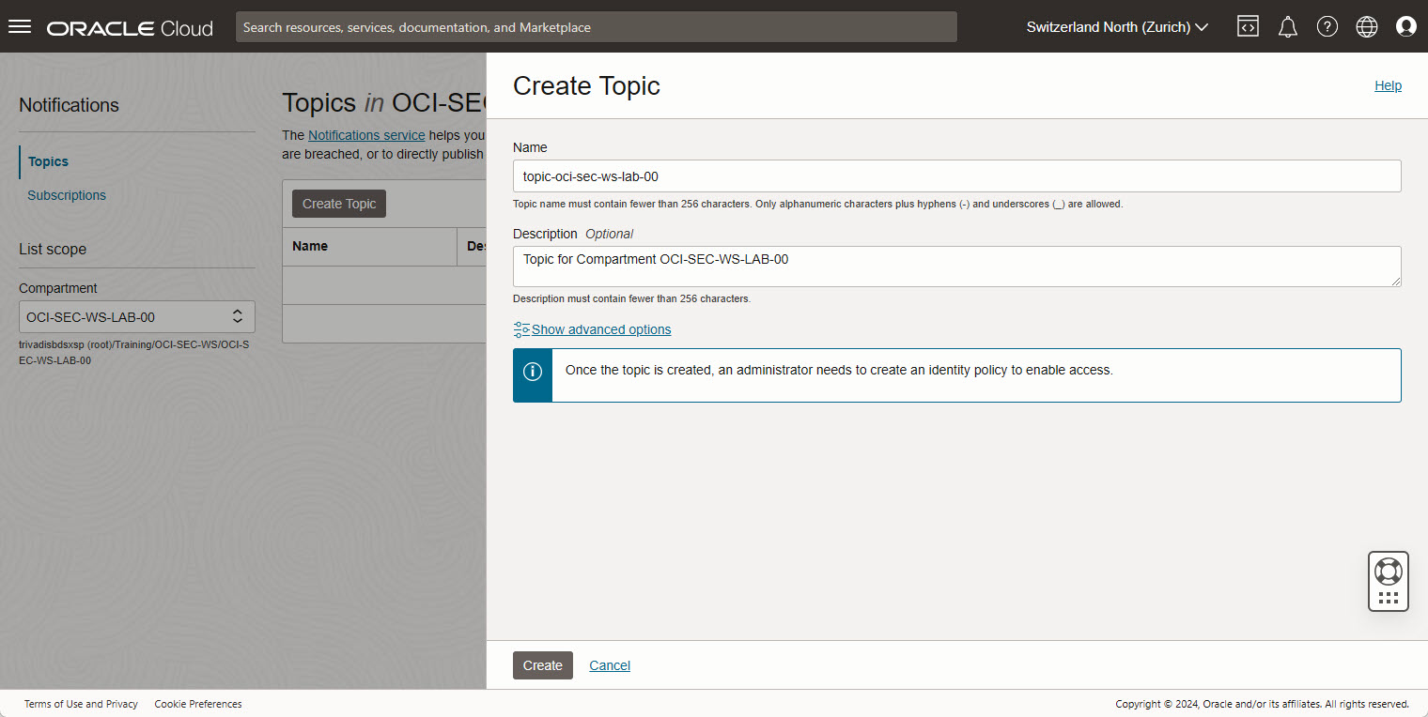Click the List scope heading

(53, 249)
